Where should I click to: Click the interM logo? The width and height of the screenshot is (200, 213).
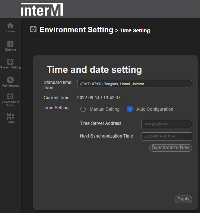click(42, 9)
